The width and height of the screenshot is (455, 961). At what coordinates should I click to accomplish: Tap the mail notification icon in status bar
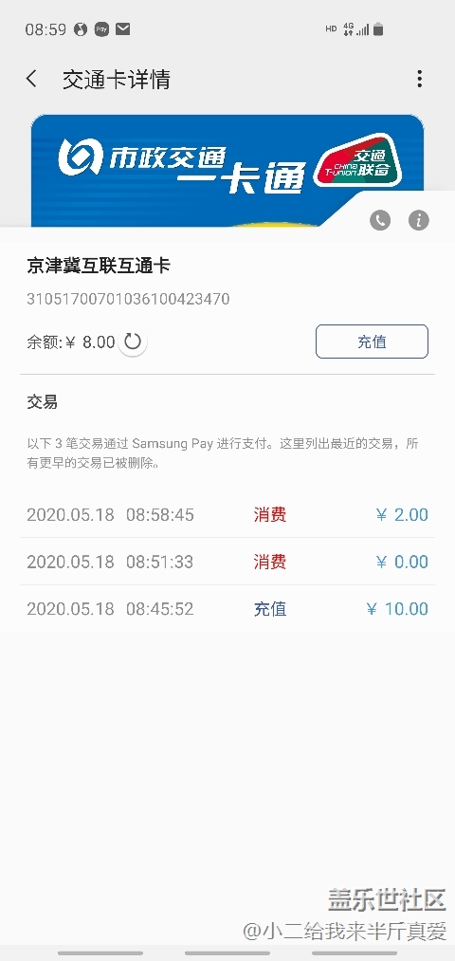pyautogui.click(x=123, y=28)
